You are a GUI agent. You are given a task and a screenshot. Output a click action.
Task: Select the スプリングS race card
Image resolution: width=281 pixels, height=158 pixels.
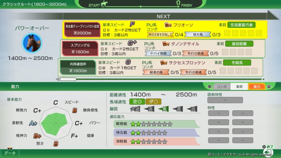[80, 48]
